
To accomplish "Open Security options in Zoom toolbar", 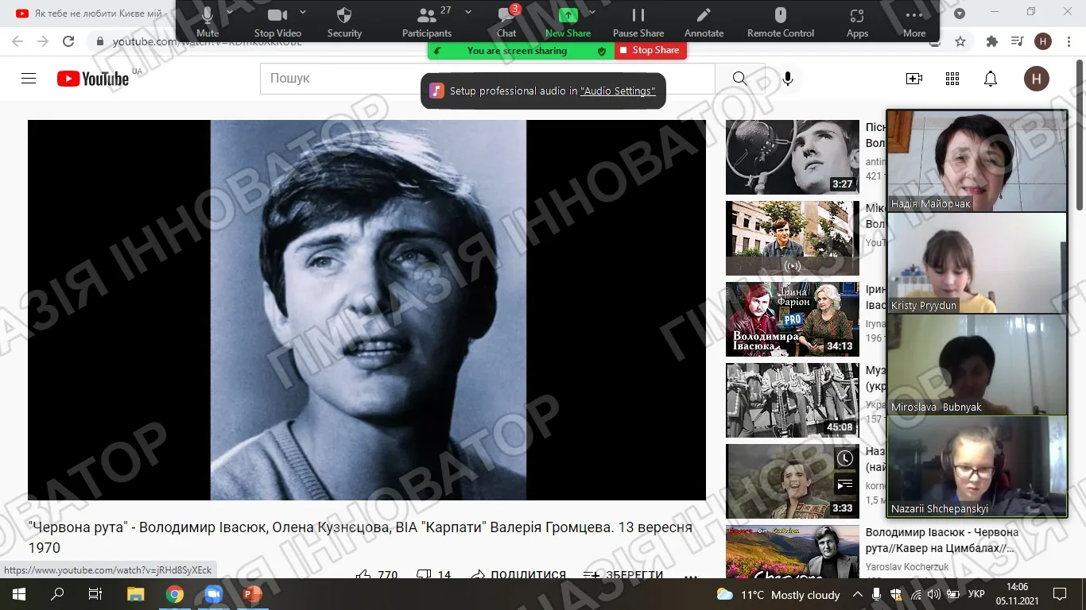I will 344,21.
